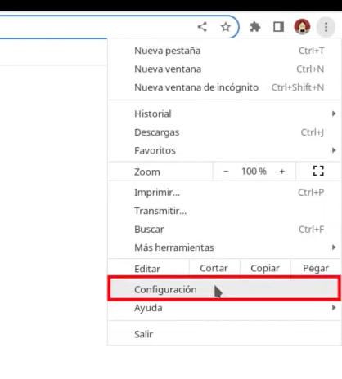Screen dimensions: 342x379
Task: Open the Extensions puzzle icon
Action: point(254,27)
